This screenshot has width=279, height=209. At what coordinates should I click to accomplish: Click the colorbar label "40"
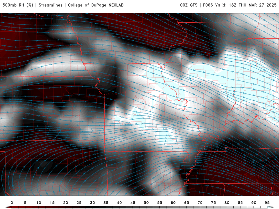119,203
